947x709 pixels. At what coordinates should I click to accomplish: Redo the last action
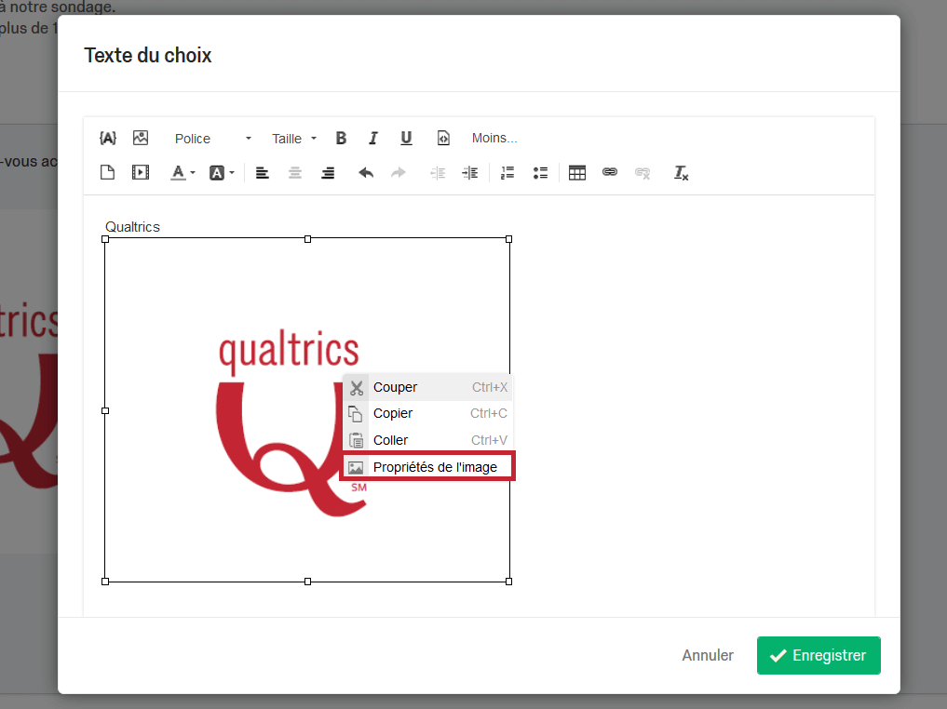coord(399,173)
